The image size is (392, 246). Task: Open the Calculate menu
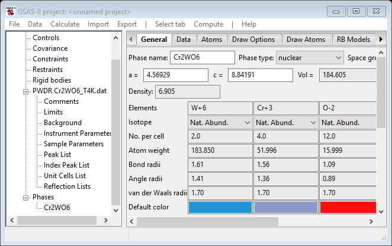point(65,24)
